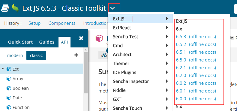Go to Components in the History bar
The width and height of the screenshot is (237, 111).
tap(62, 23)
